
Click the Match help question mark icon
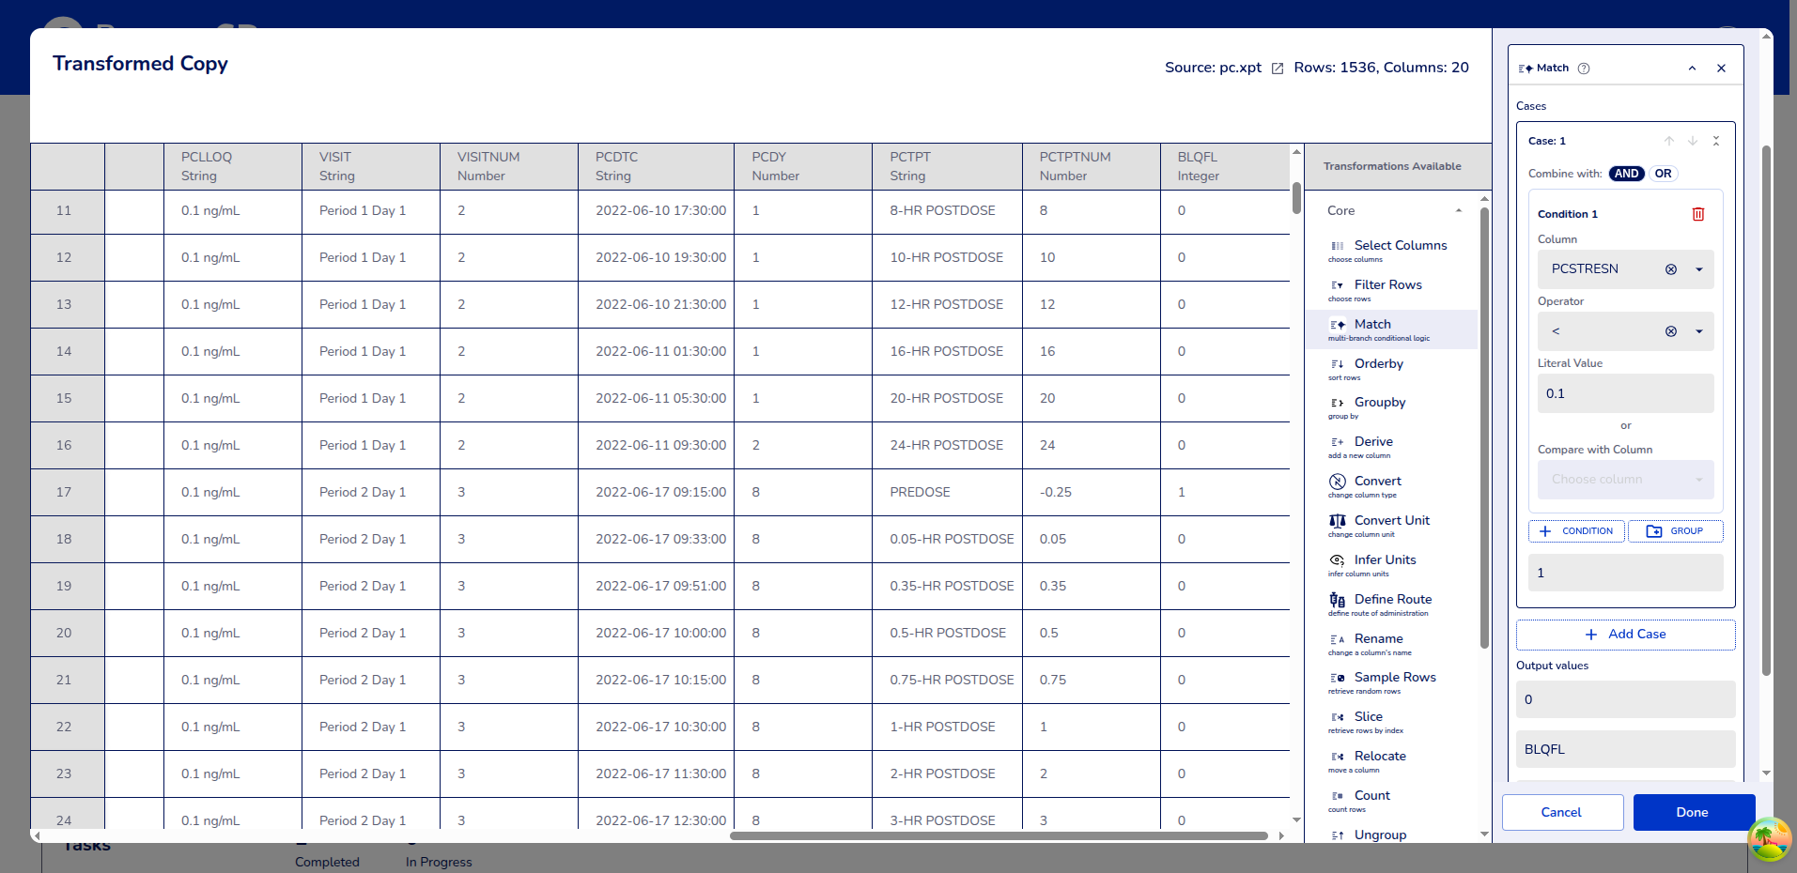click(1584, 69)
